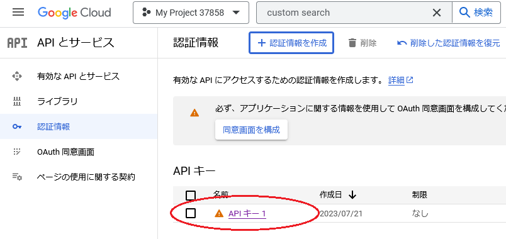This screenshot has height=239, width=506.
Task: Click 同意画面を構成 button
Action: coord(251,130)
